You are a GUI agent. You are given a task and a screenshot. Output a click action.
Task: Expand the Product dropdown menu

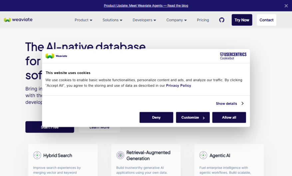click(x=83, y=20)
